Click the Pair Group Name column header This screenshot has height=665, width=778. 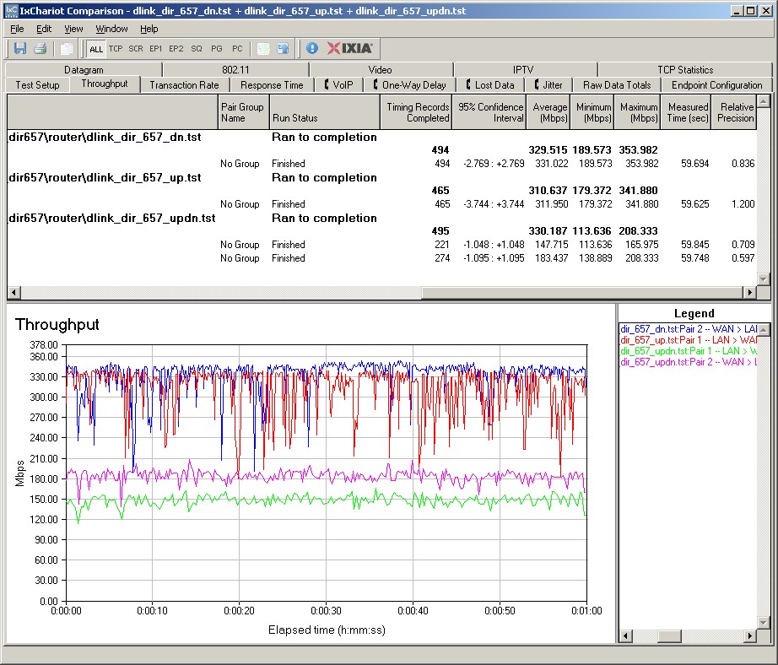243,112
